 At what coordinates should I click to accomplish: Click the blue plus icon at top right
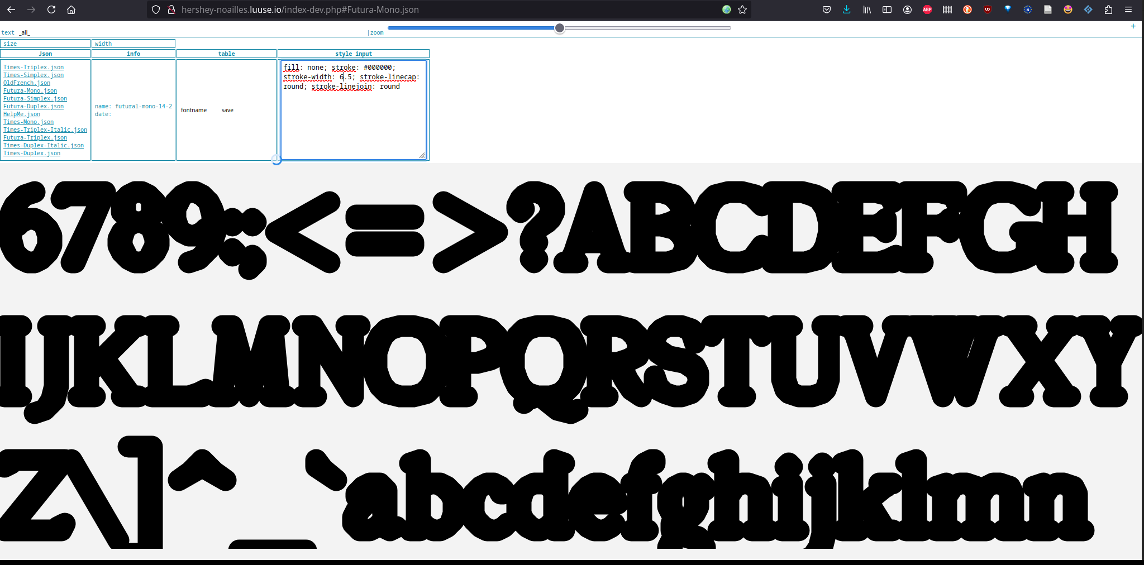tap(1133, 26)
